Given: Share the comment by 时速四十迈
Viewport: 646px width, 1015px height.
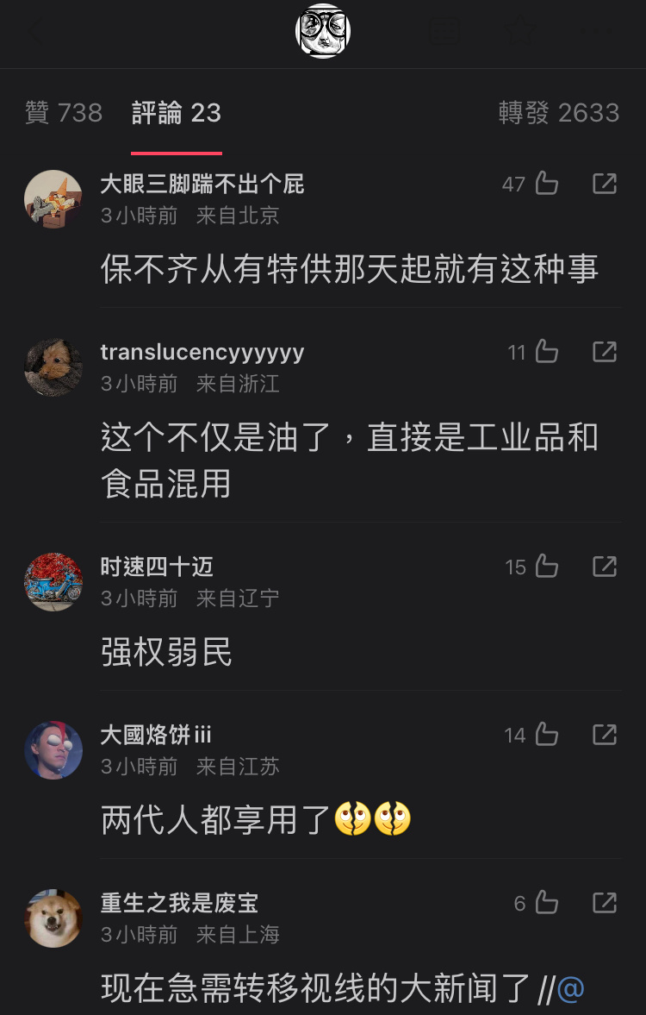Looking at the screenshot, I should 605,567.
